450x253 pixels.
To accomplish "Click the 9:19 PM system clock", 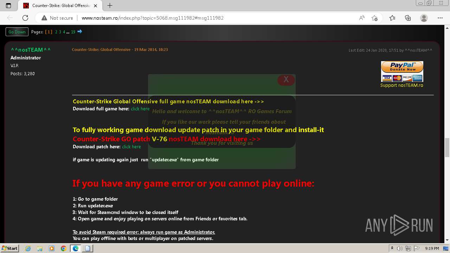I will click(432, 248).
